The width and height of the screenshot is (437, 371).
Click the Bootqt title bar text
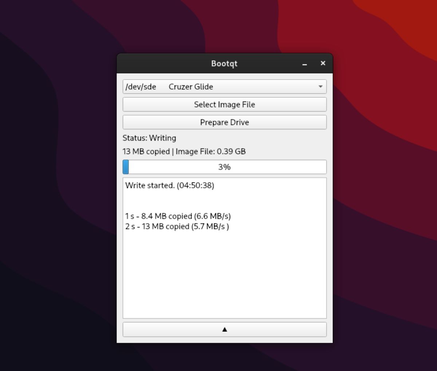(x=224, y=64)
